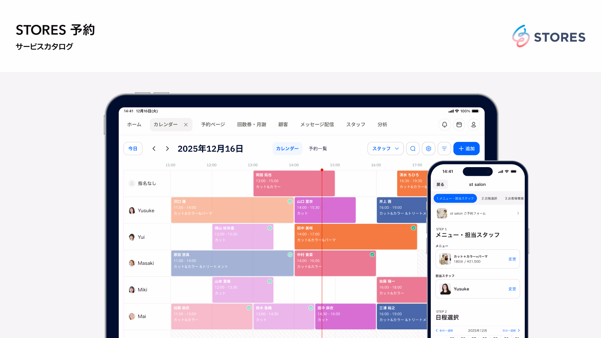Select the 2.日程選択 step tab on phone
This screenshot has height=338, width=601.
click(490, 198)
